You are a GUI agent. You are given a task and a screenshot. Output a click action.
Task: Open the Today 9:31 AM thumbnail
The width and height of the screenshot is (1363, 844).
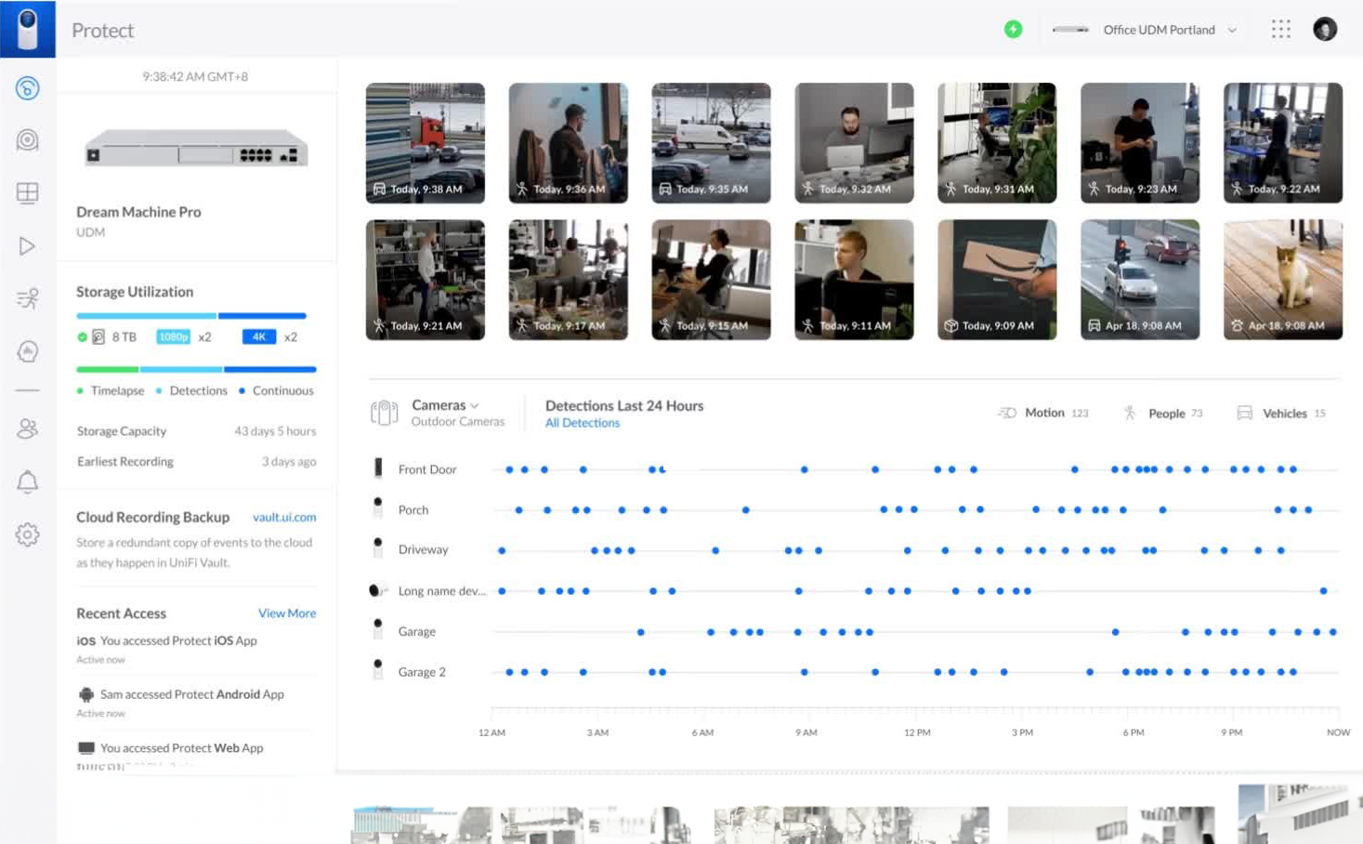pyautogui.click(x=997, y=142)
